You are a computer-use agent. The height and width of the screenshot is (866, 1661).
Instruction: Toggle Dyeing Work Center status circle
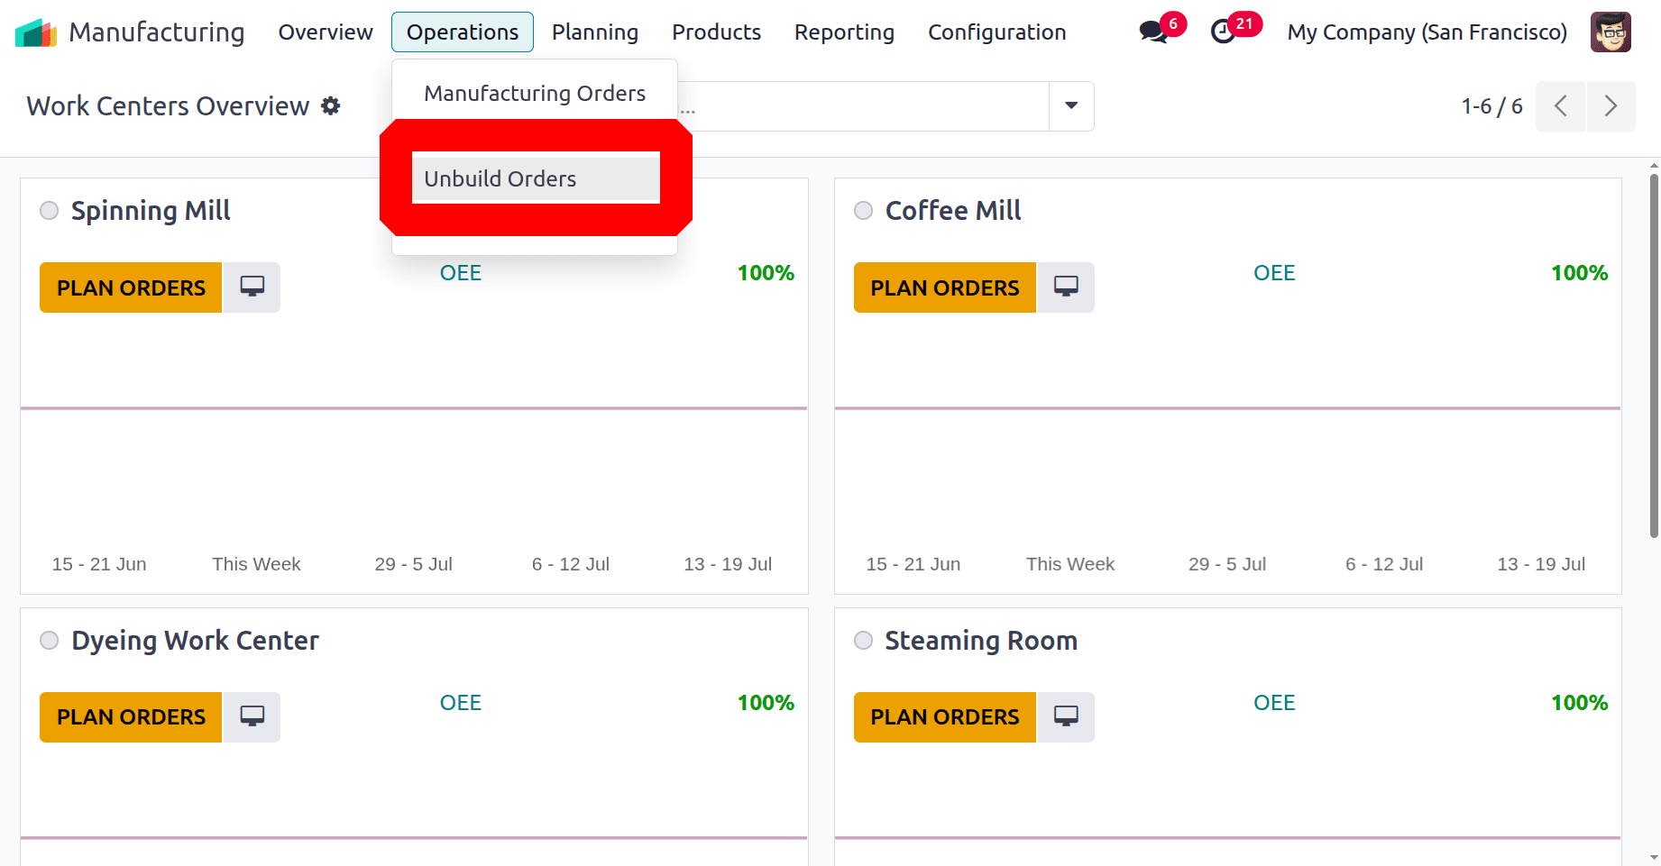click(50, 641)
